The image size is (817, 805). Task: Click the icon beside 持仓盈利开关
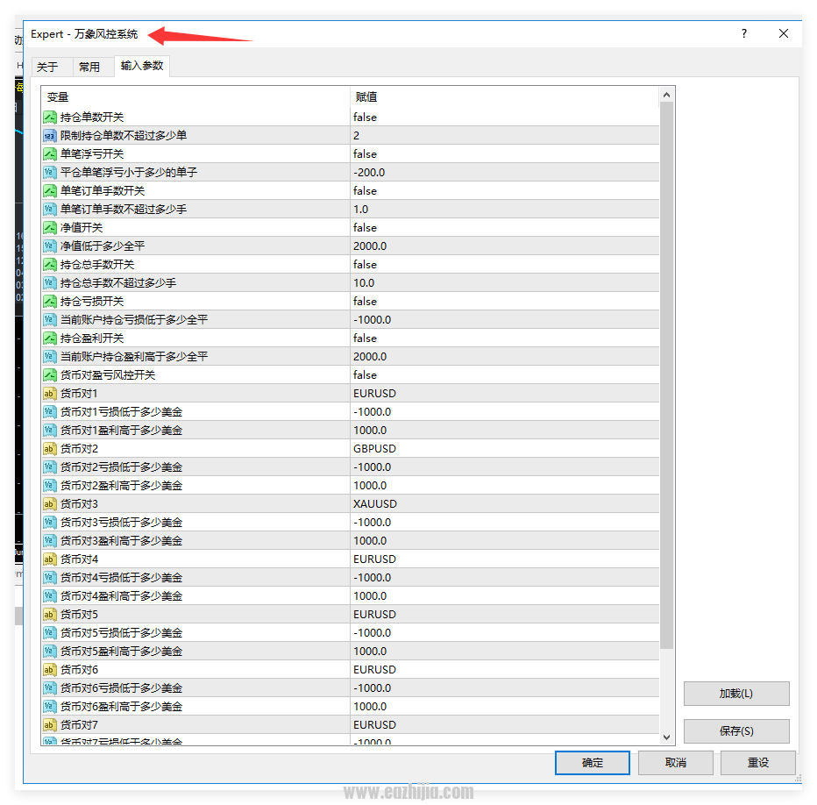pos(49,338)
